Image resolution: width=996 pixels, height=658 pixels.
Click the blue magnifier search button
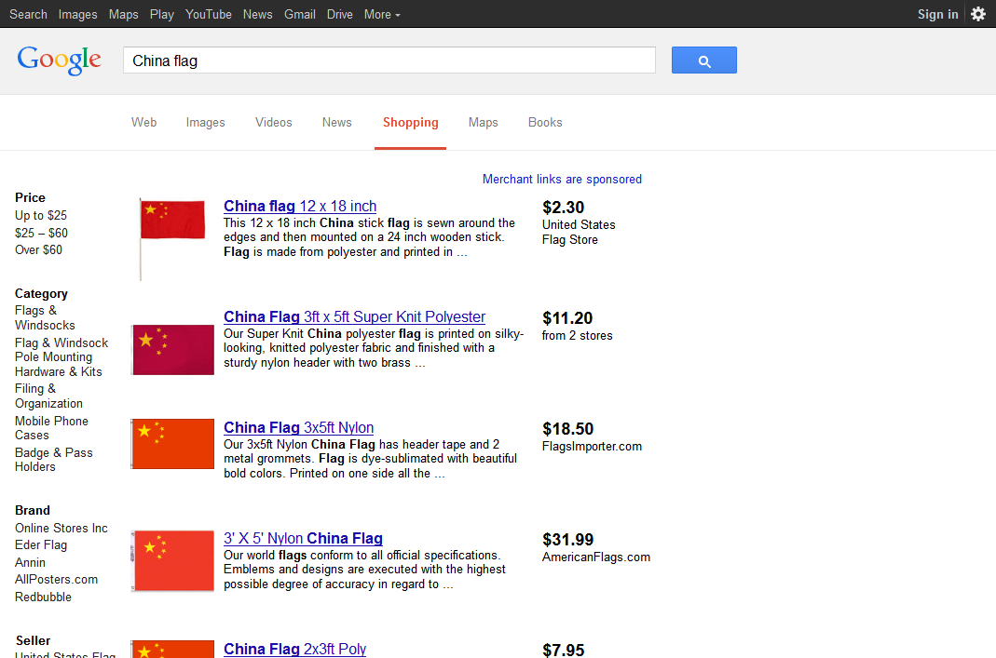coord(703,60)
